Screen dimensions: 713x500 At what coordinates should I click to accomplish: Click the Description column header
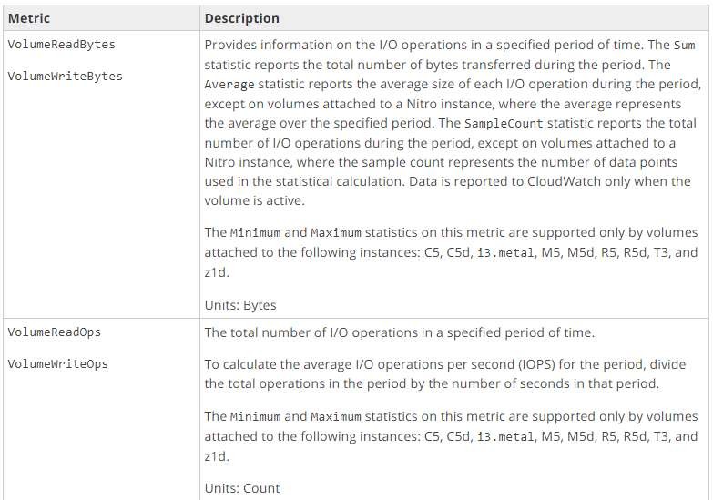[x=242, y=18]
